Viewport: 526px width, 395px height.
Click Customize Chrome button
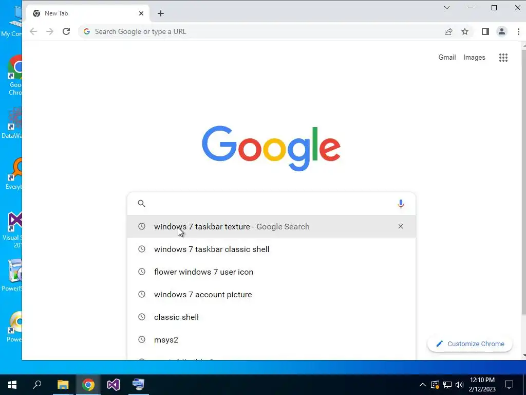(470, 344)
